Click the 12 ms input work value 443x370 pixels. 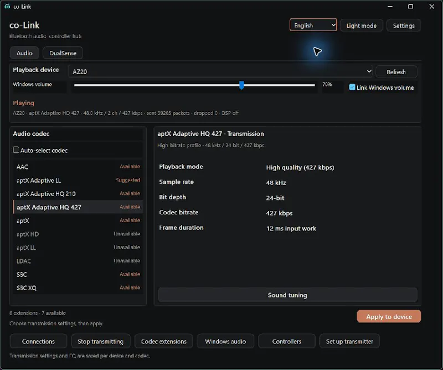click(291, 228)
